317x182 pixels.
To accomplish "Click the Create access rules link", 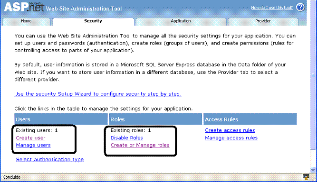I will pyautogui.click(x=230, y=130).
